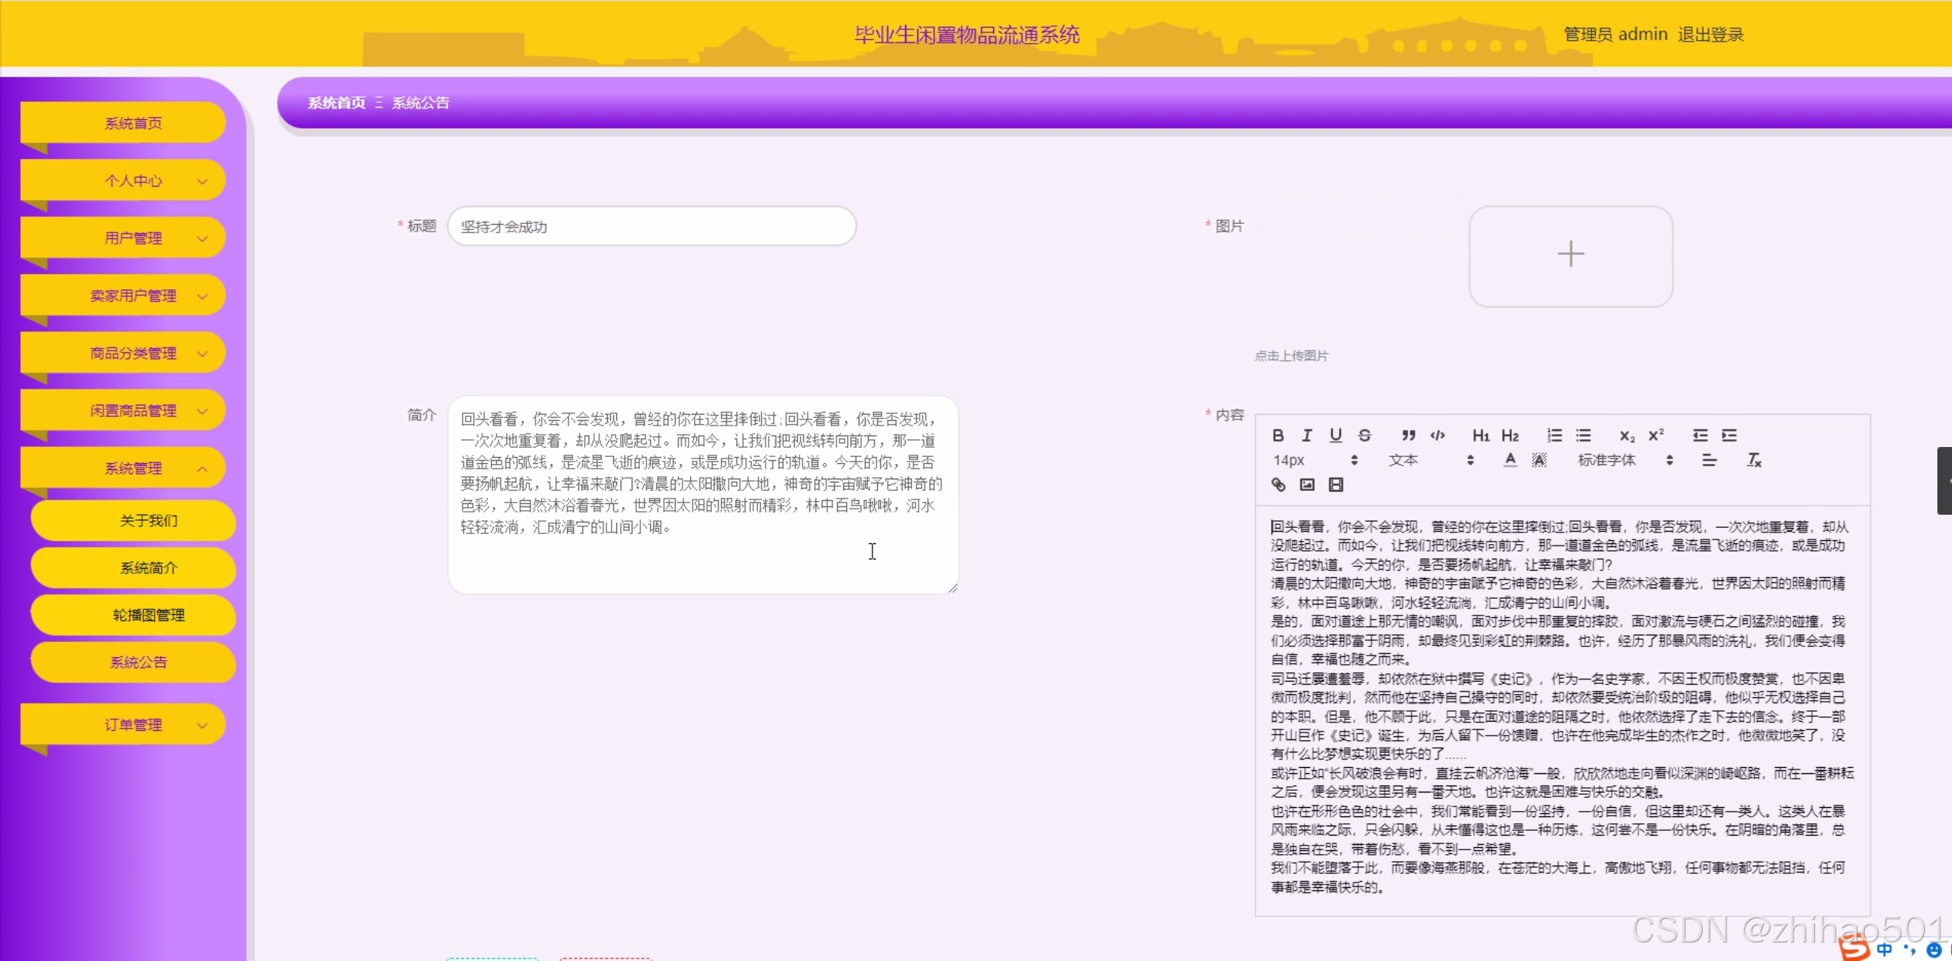Apply strikethrough with the S icon
Viewport: 1952px width, 961px height.
pos(1364,435)
